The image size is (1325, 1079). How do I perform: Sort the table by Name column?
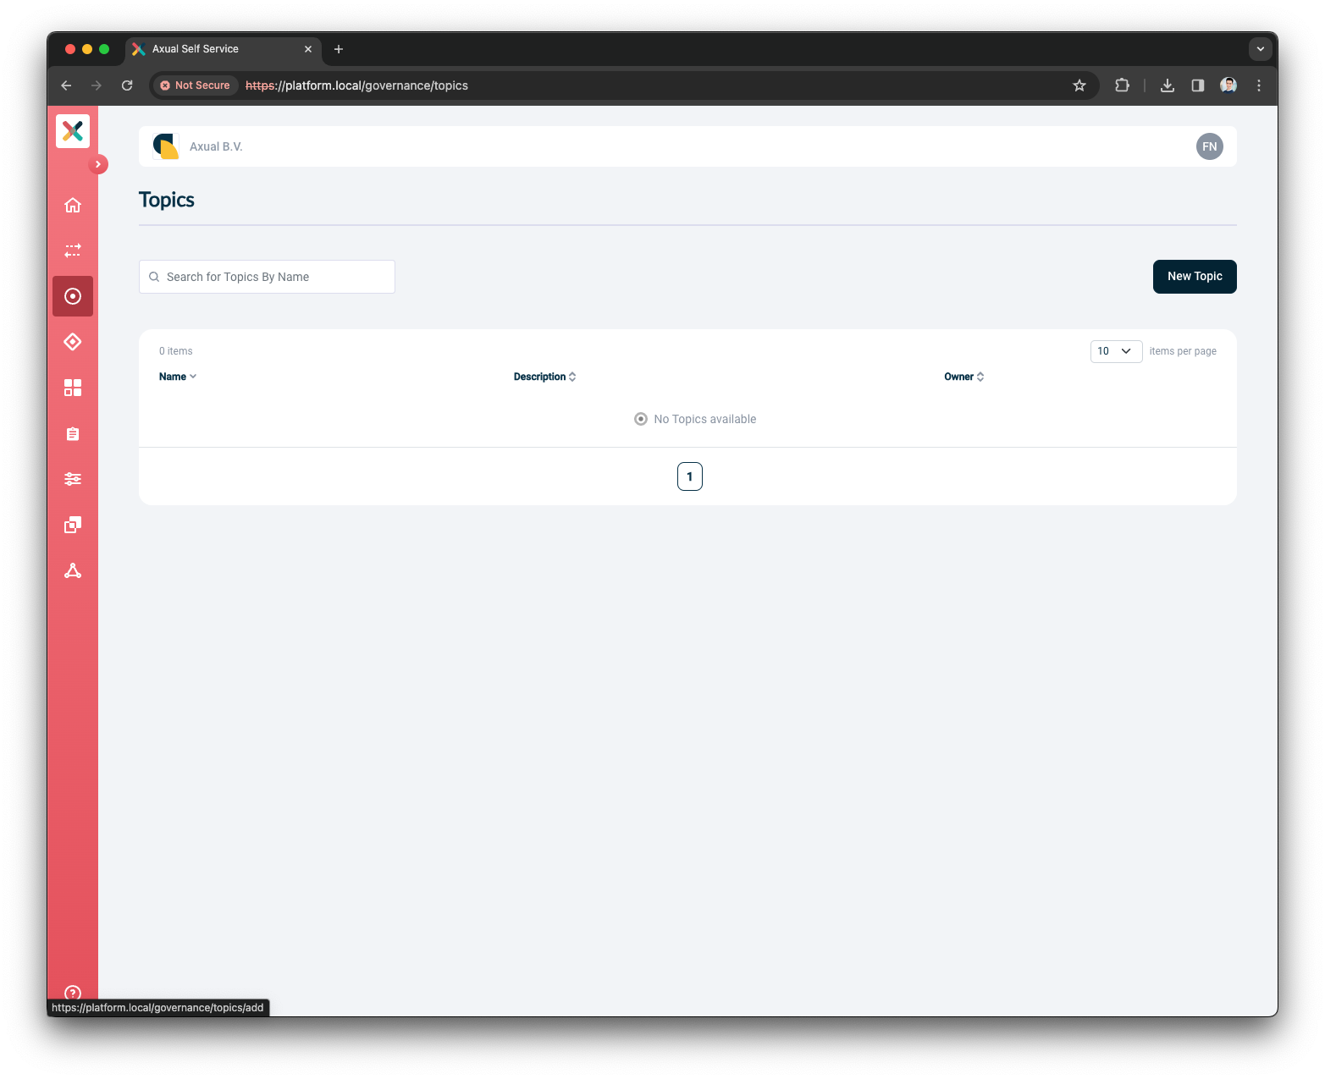click(x=178, y=377)
